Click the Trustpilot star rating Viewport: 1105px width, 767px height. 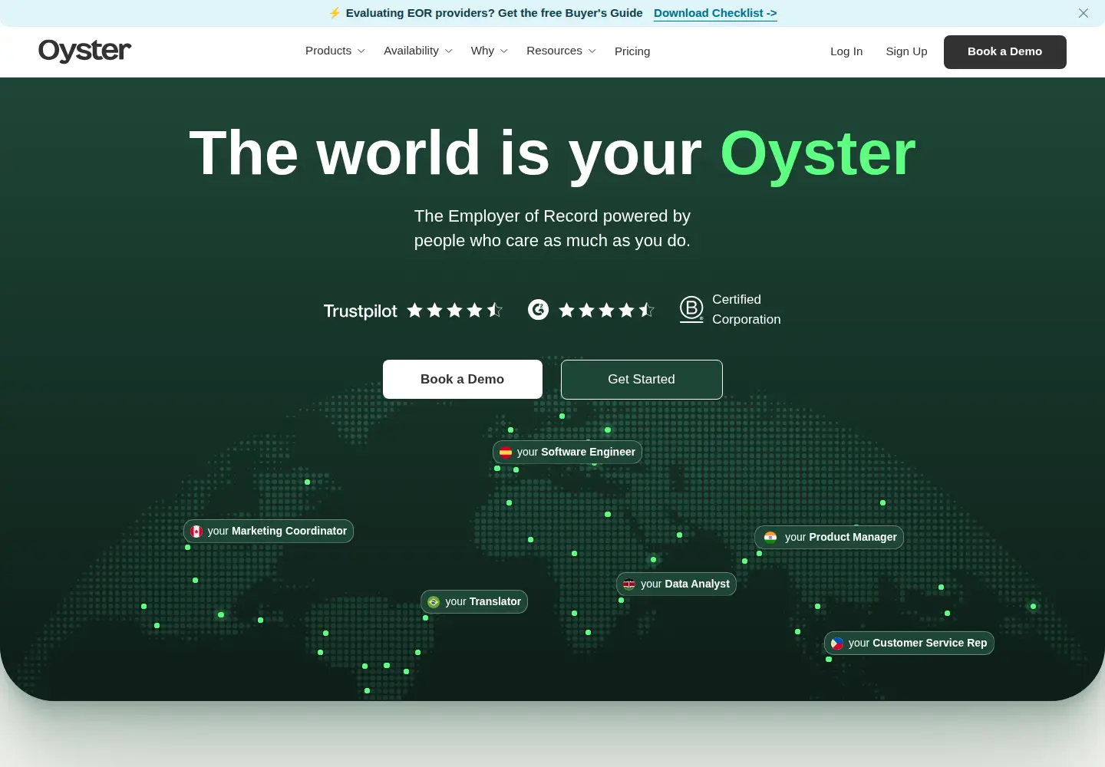[x=455, y=310]
